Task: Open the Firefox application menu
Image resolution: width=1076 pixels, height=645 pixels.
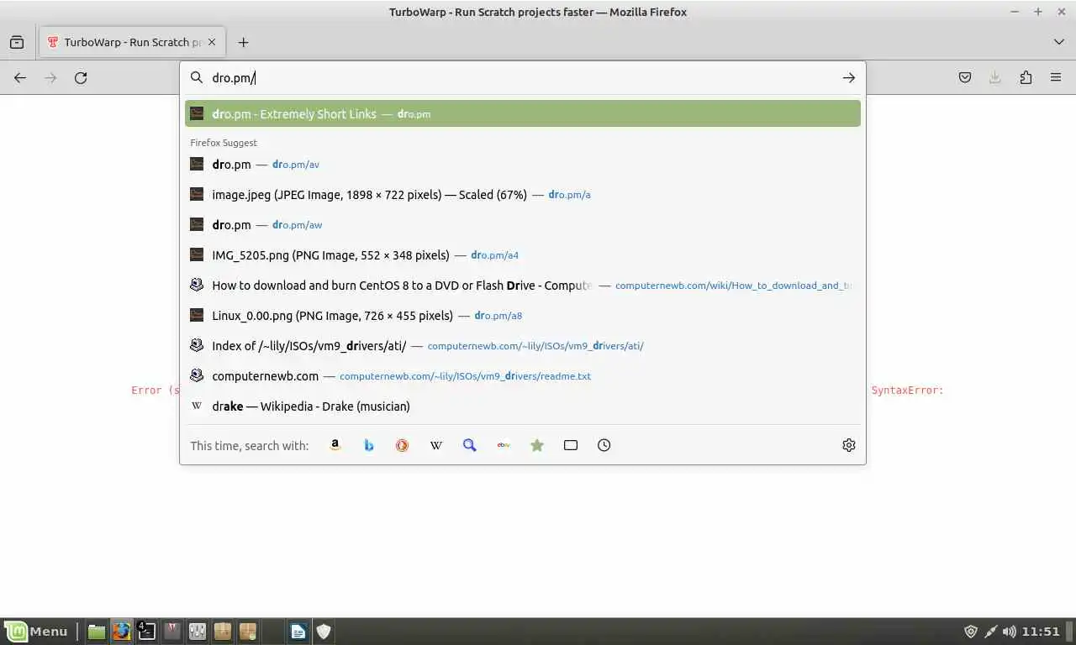Action: [1056, 77]
